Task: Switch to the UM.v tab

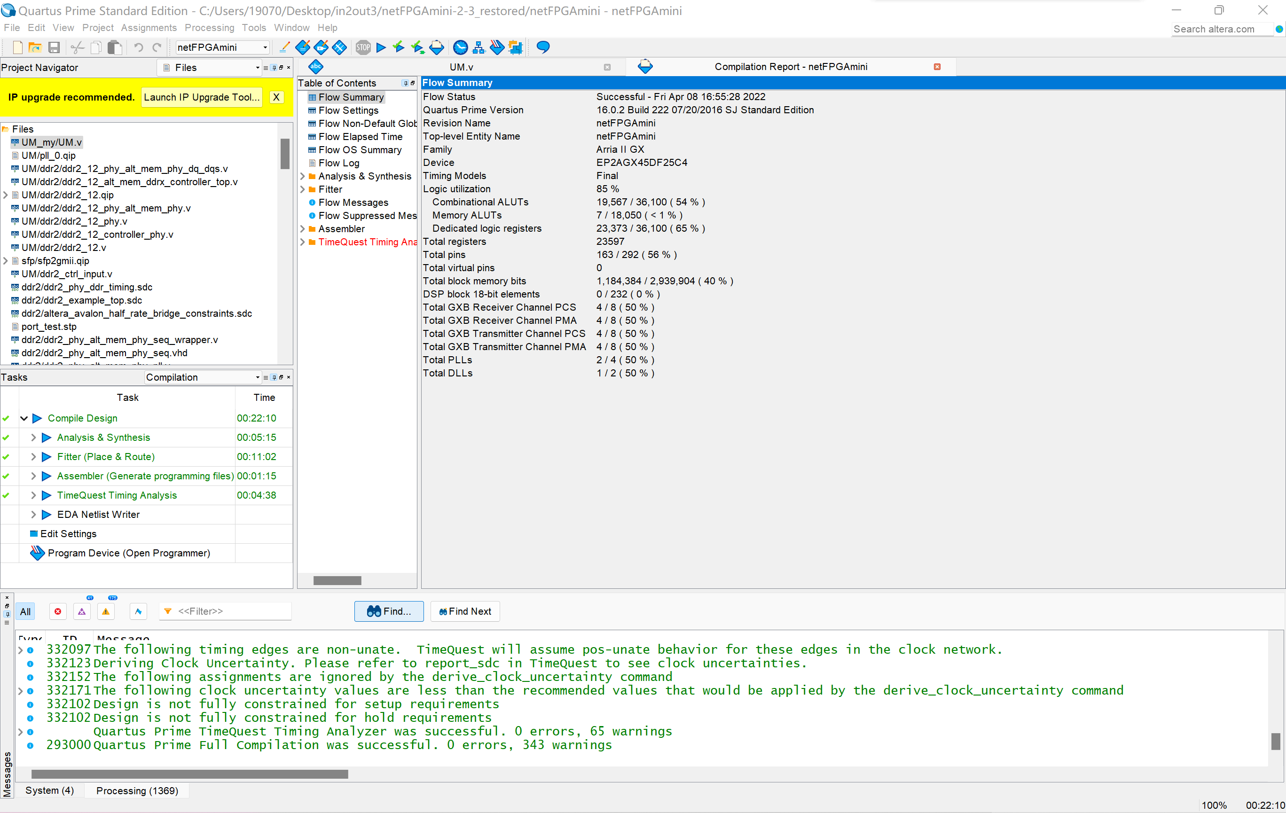Action: click(462, 67)
